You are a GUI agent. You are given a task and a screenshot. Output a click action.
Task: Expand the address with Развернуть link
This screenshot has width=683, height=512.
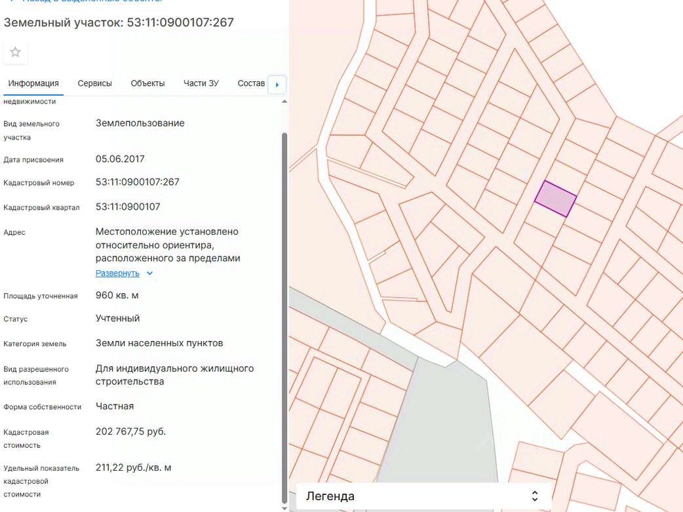click(117, 273)
